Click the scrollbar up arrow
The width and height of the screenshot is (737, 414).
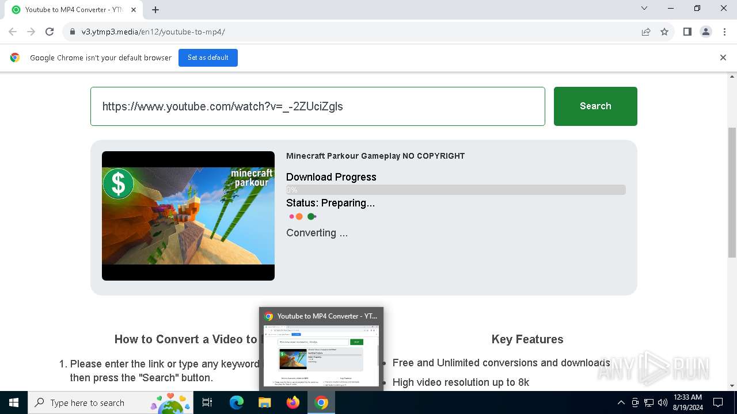click(x=732, y=76)
